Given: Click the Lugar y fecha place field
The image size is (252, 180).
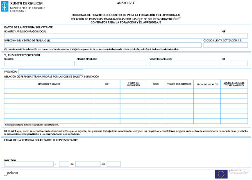Looking at the screenshot, I should [29, 164].
